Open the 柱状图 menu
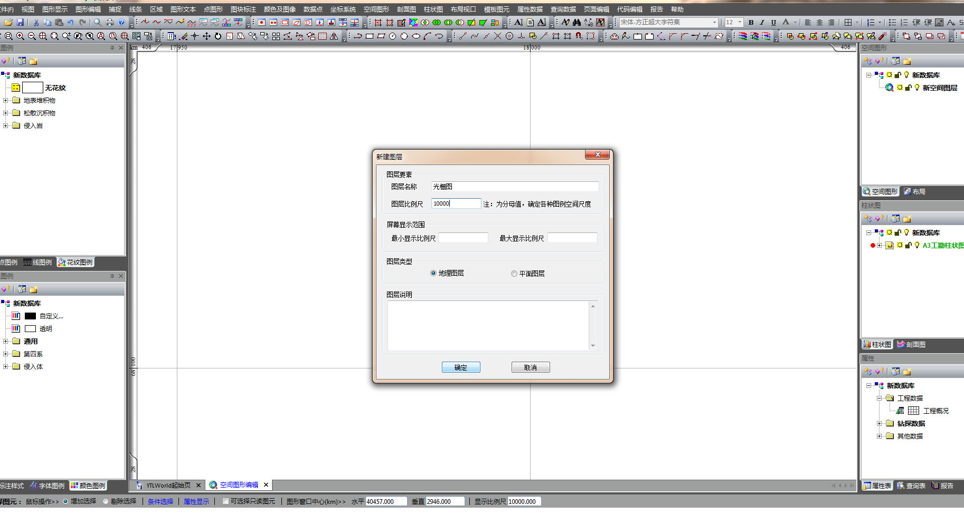 click(433, 9)
